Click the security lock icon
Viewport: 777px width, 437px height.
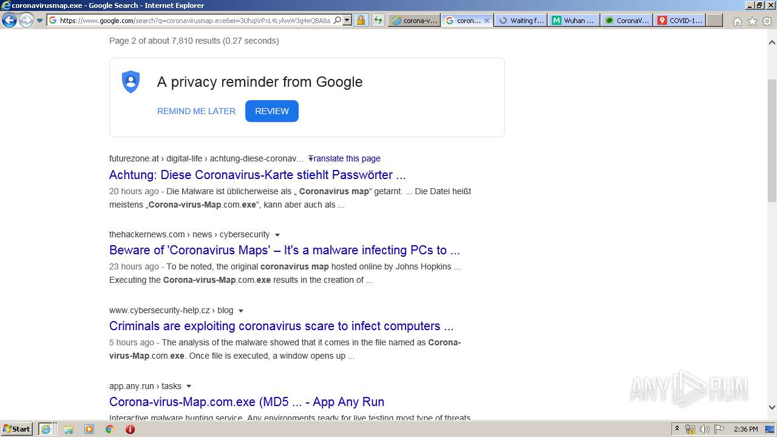pyautogui.click(x=361, y=20)
